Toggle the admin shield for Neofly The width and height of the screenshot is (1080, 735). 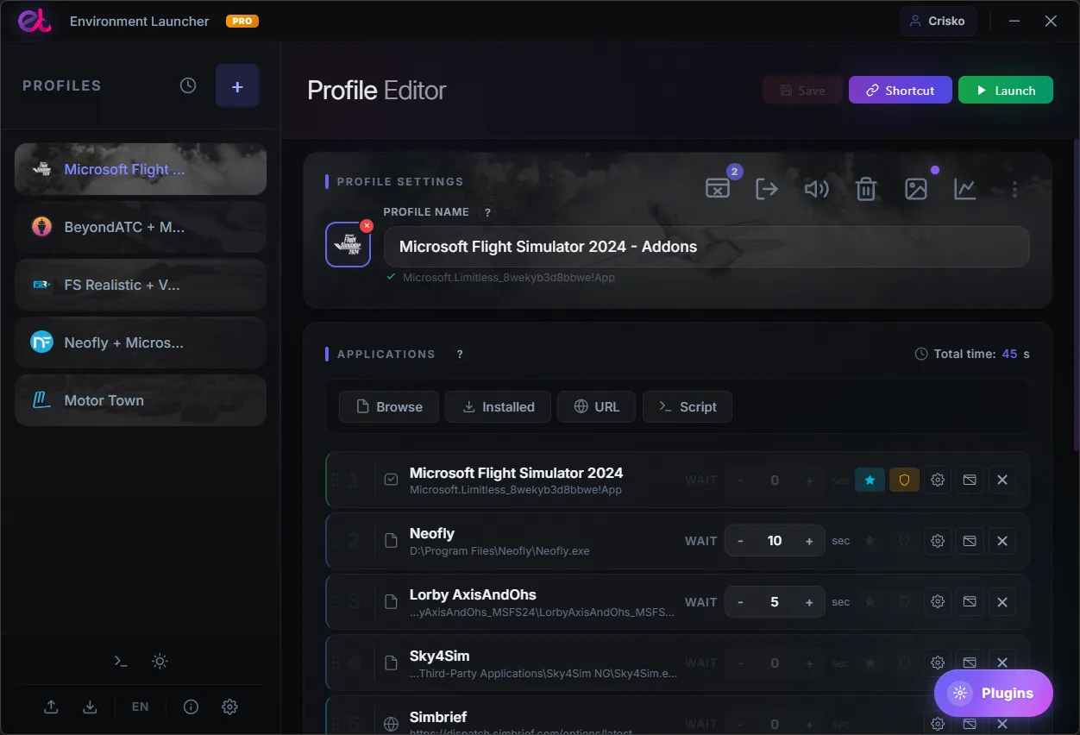pos(904,541)
